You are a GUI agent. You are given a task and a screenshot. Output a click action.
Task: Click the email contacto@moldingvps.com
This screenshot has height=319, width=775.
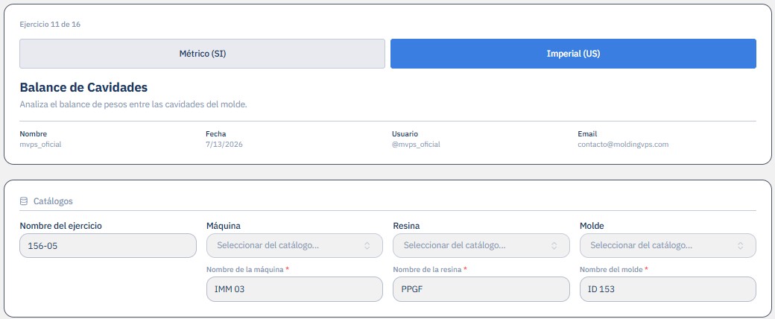tap(623, 145)
